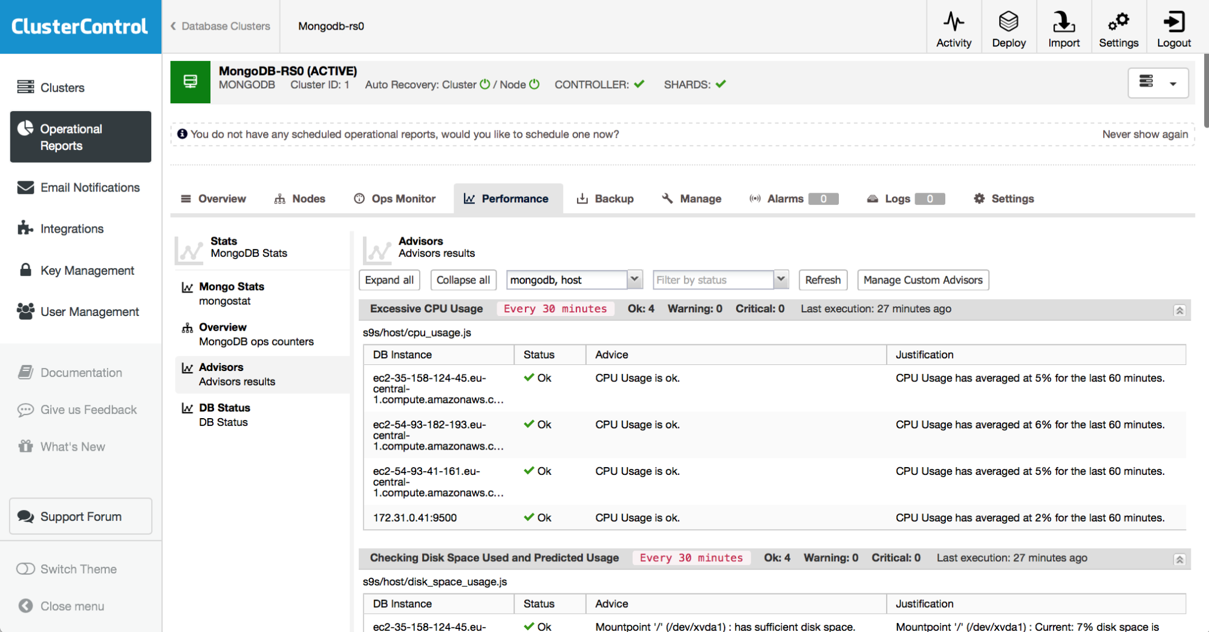1209x632 pixels.
Task: Click the page vertical scrollbar
Action: click(1205, 91)
